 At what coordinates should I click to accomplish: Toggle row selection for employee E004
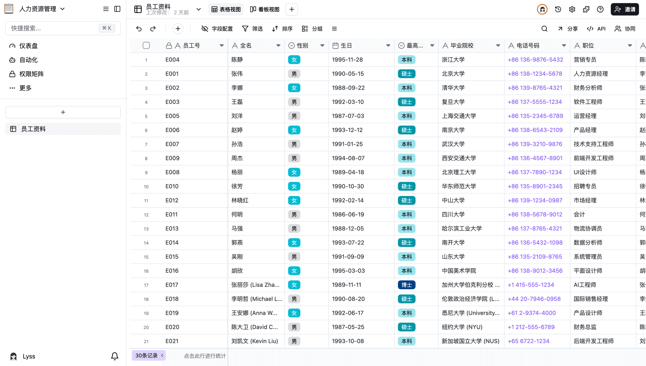tap(146, 60)
